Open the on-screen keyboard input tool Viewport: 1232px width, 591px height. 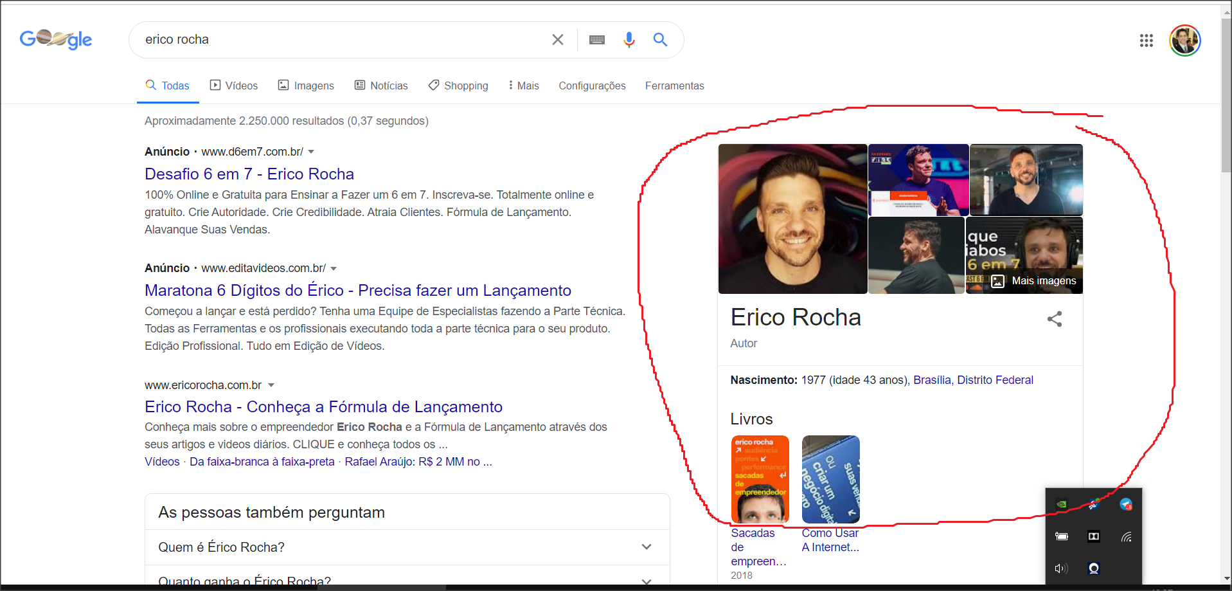597,40
